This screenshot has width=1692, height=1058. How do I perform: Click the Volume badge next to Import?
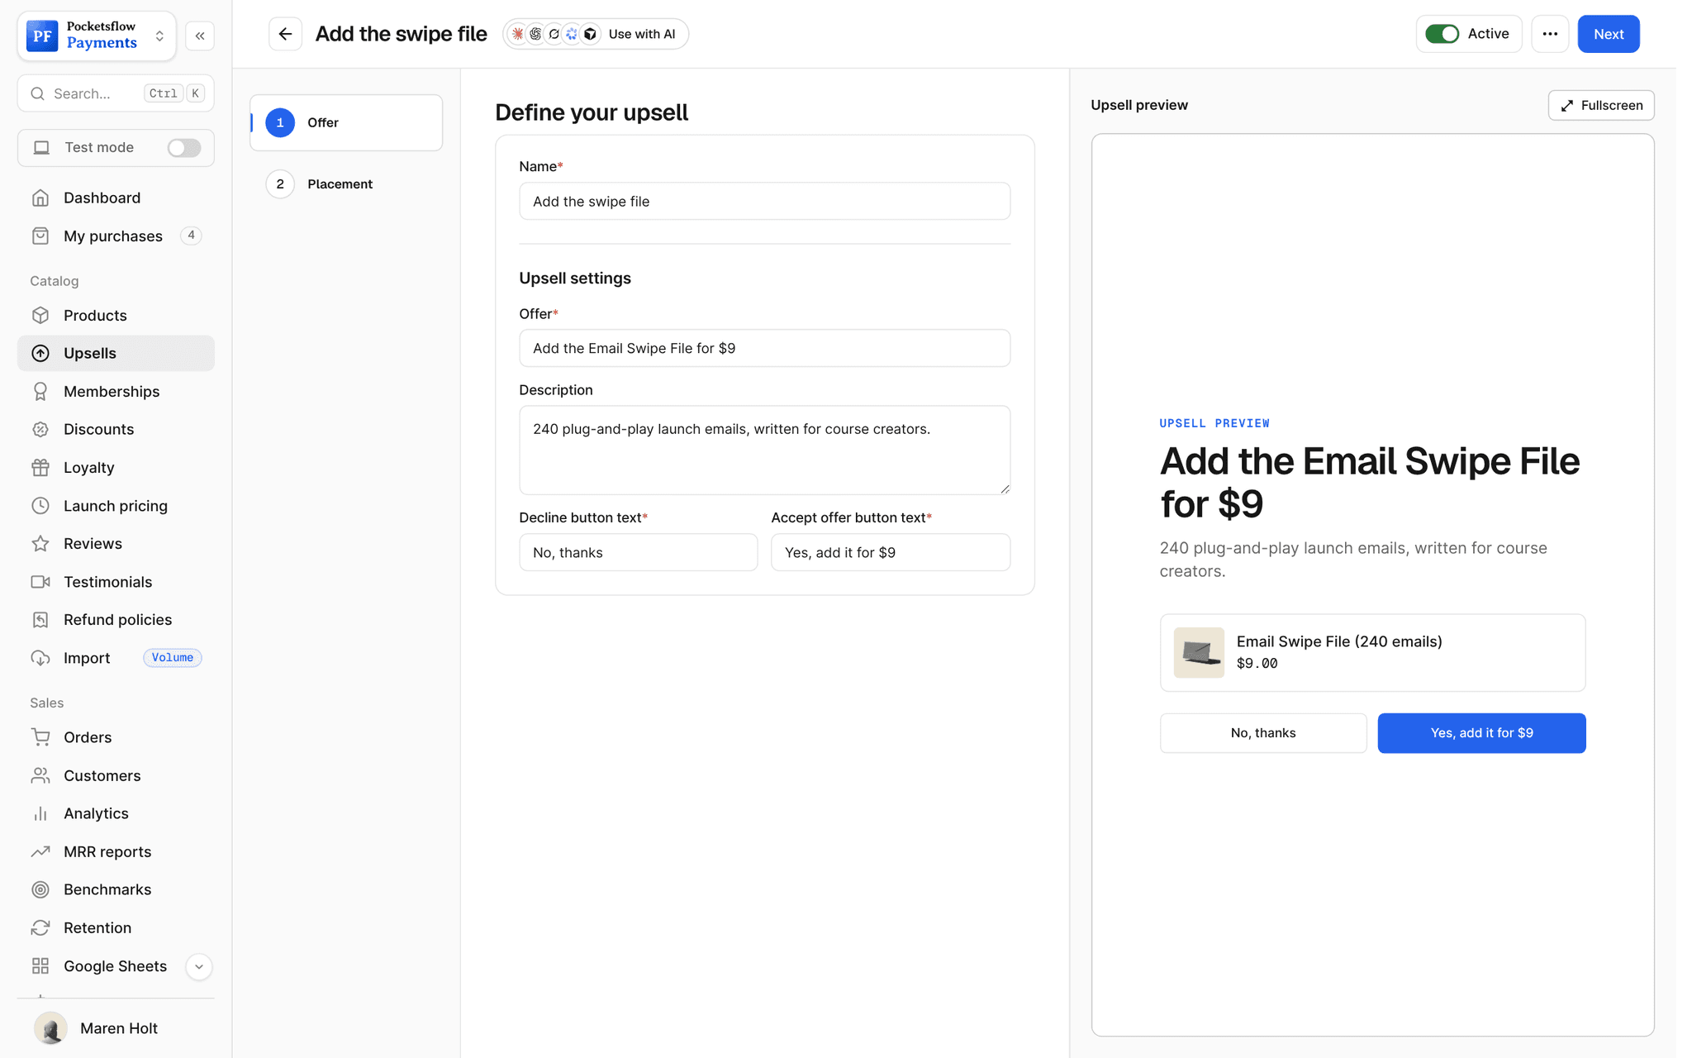pos(172,657)
